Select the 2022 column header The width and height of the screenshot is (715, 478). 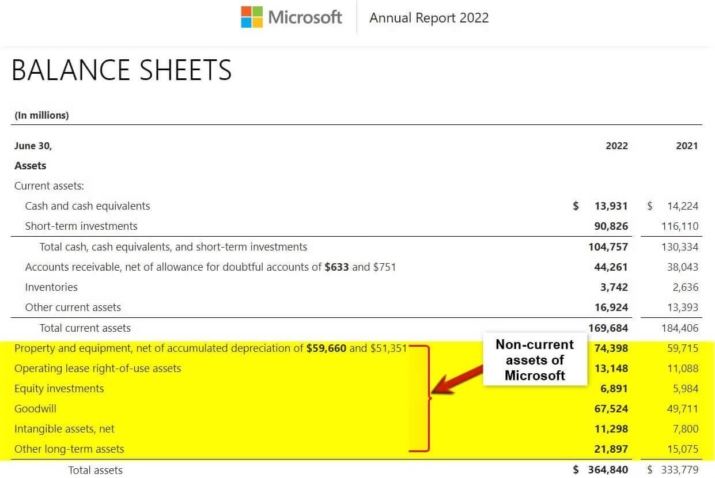click(x=616, y=146)
